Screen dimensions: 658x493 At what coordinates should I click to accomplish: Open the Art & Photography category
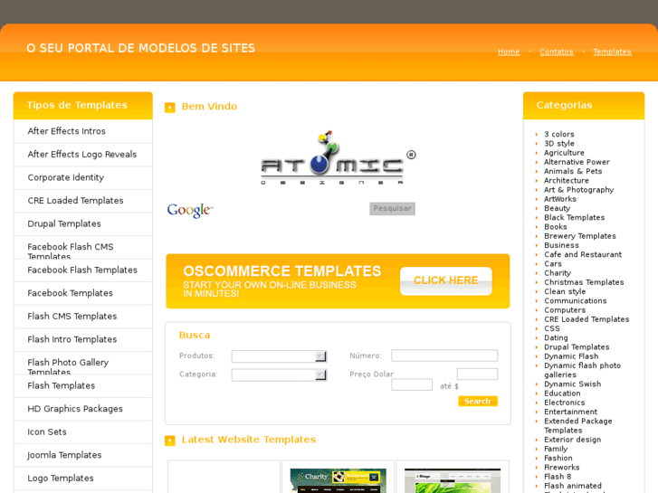579,190
